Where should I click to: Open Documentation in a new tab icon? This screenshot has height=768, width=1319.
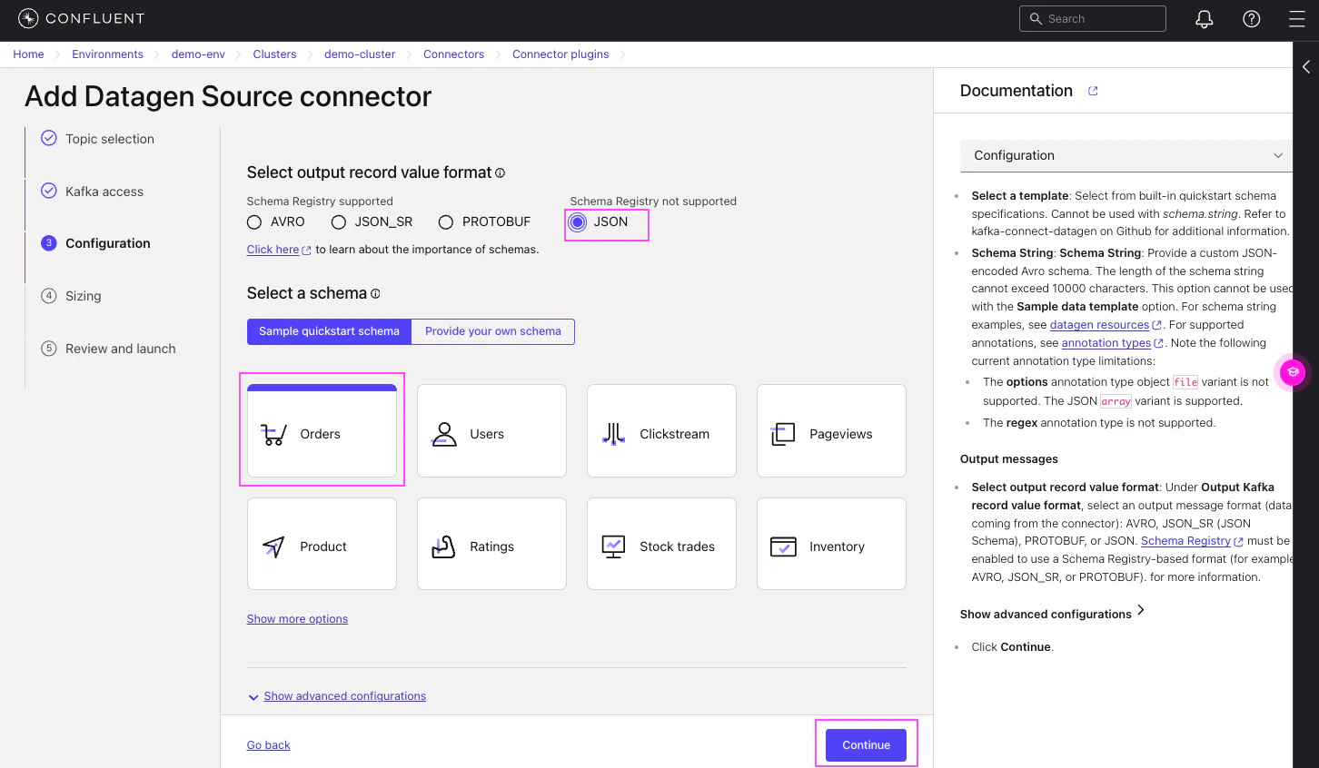(1093, 91)
